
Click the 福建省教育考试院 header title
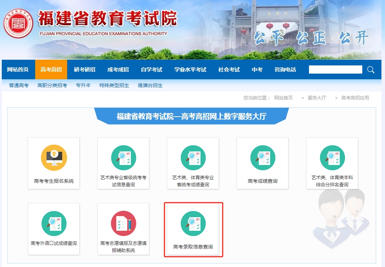point(108,18)
